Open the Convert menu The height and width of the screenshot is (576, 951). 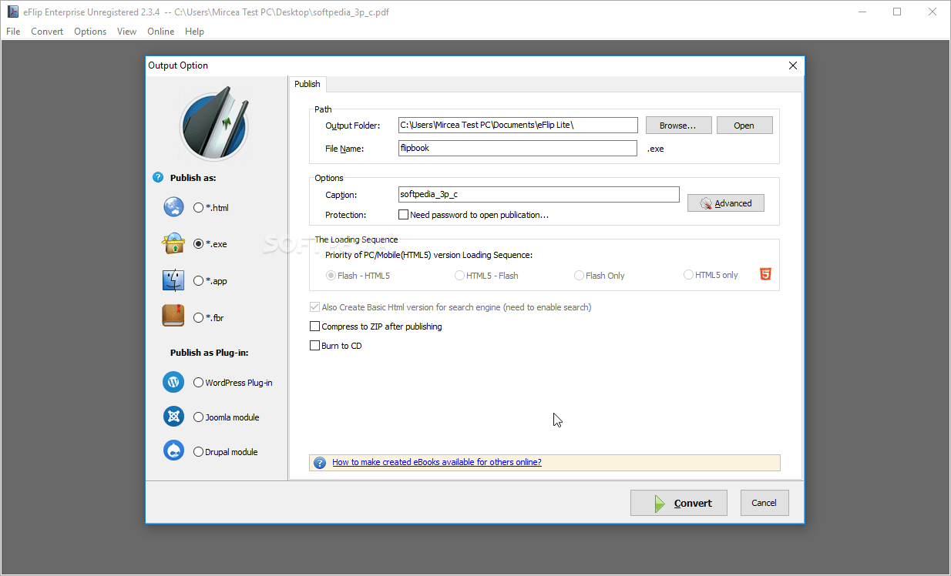click(x=47, y=32)
